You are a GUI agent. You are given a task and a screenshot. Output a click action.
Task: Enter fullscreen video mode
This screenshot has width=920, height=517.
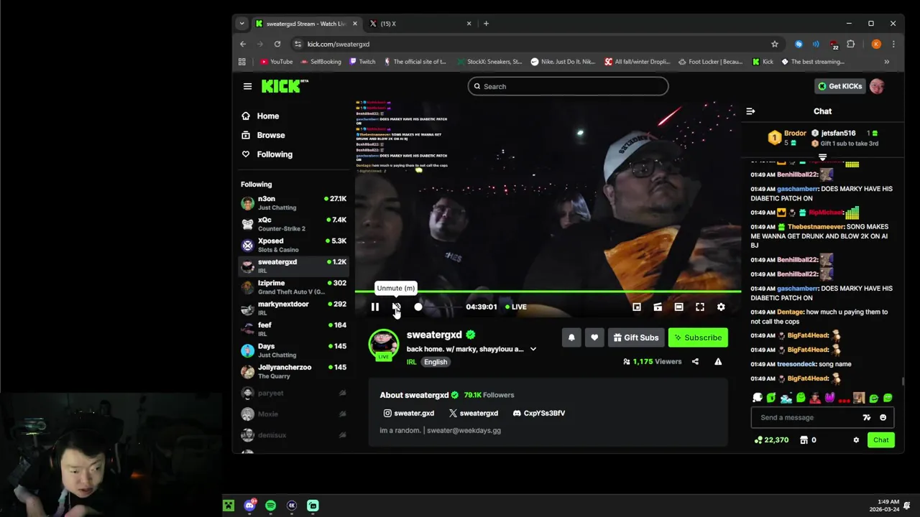click(x=700, y=307)
